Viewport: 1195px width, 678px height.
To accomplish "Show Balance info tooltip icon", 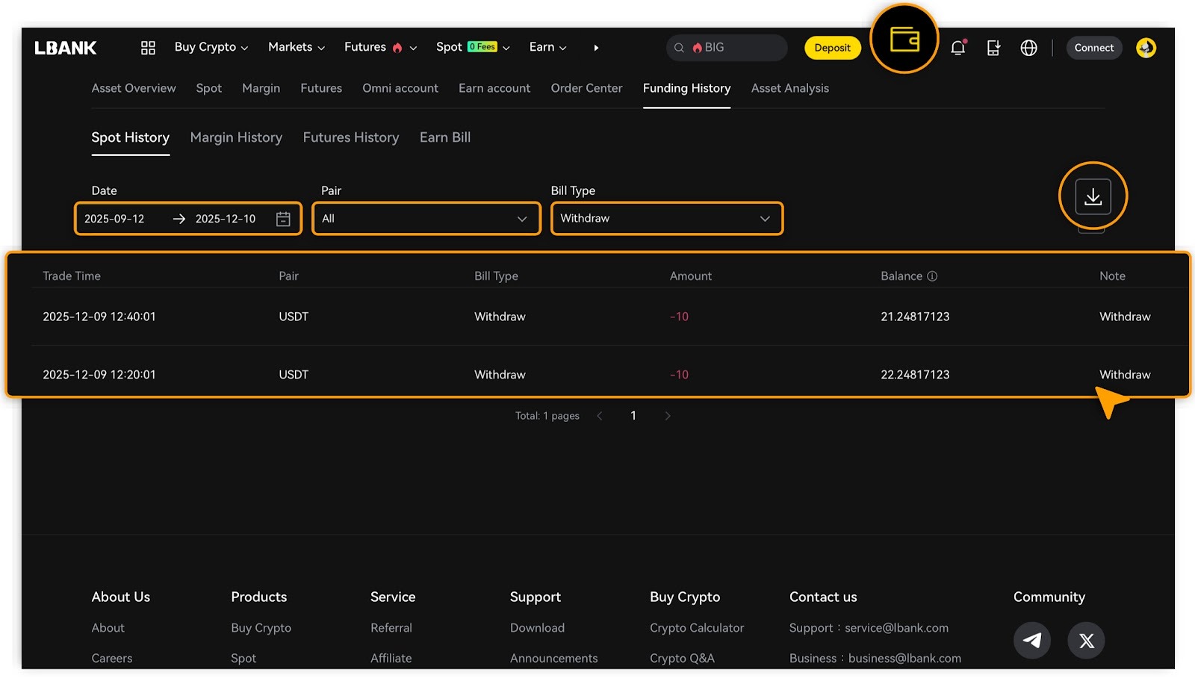I will (932, 276).
